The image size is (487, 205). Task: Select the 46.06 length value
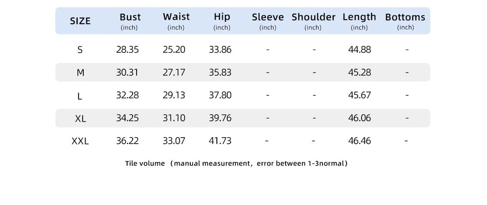coord(360,118)
